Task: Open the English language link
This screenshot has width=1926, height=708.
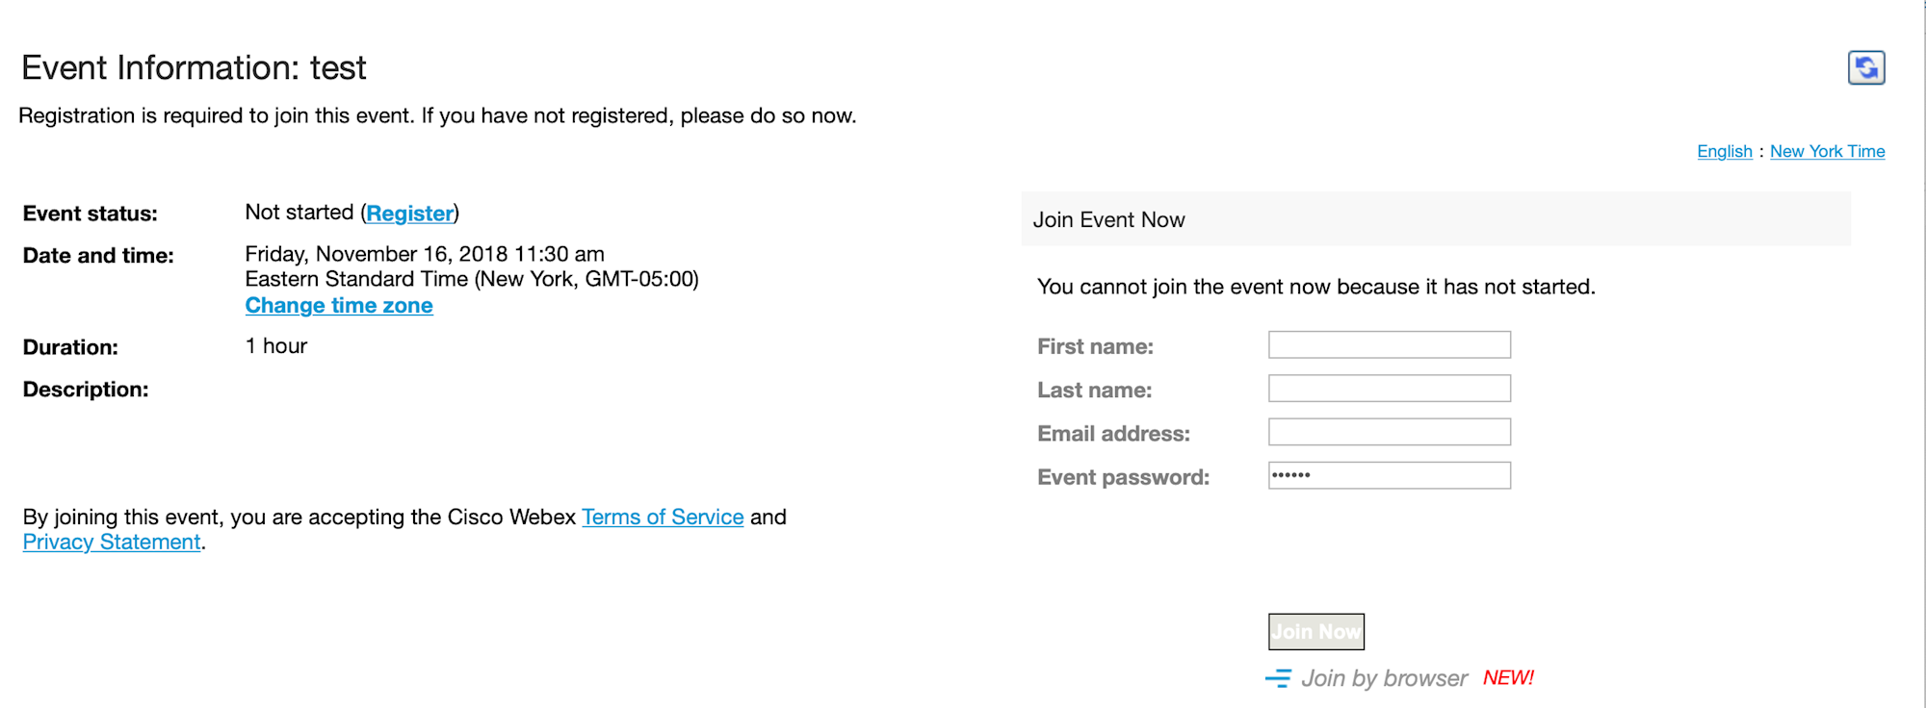Action: click(x=1724, y=152)
